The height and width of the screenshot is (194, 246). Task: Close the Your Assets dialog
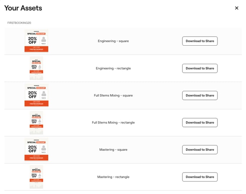[x=236, y=8]
